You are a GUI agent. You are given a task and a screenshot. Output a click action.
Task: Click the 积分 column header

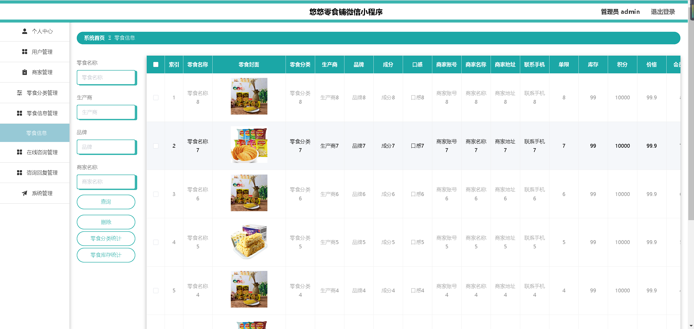click(622, 65)
